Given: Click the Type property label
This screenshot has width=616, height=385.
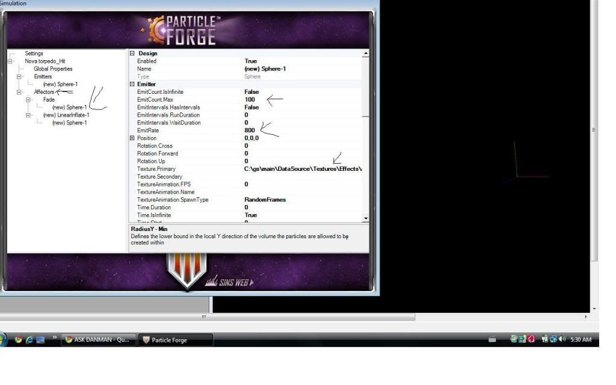Looking at the screenshot, I should [x=143, y=76].
